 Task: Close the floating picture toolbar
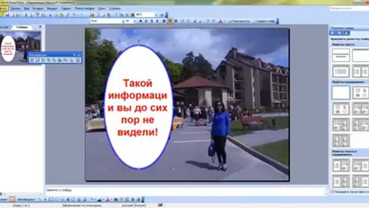[79, 55]
